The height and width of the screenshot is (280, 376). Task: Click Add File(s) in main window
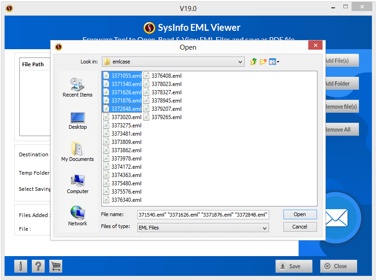click(342, 61)
